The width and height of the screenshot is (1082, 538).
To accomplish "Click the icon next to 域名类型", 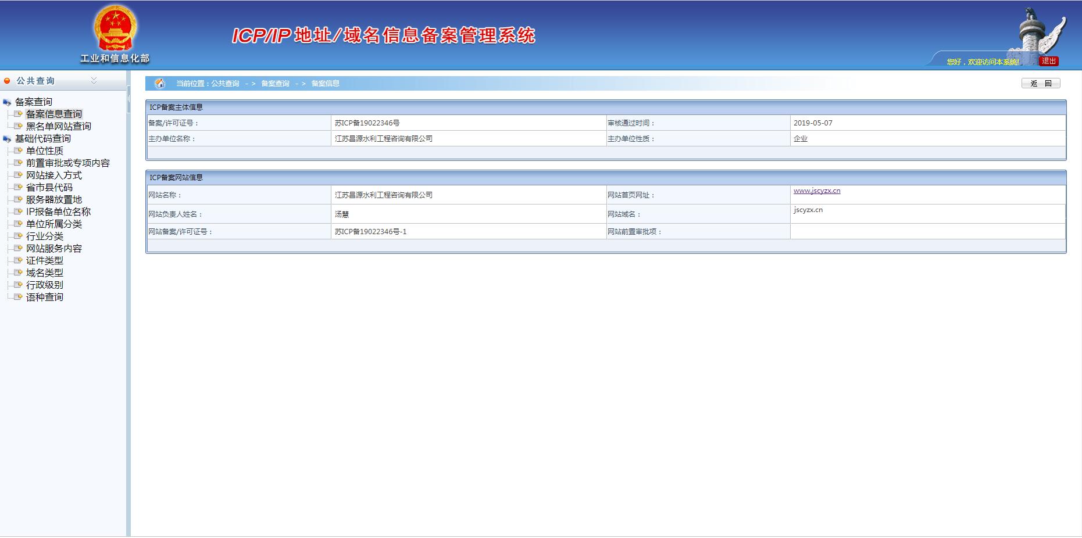I will [18, 273].
